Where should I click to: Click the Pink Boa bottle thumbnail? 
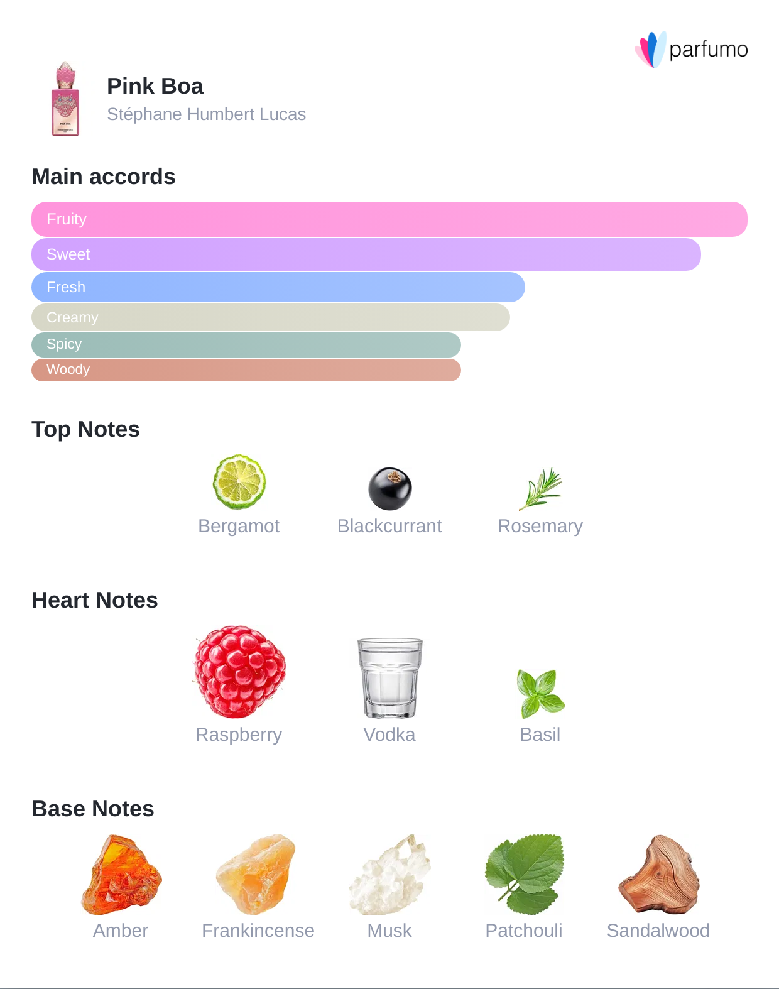65,99
